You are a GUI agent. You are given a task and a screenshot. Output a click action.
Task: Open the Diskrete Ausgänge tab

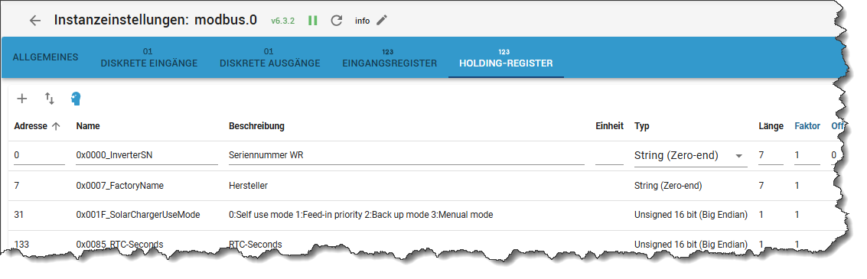tap(270, 57)
